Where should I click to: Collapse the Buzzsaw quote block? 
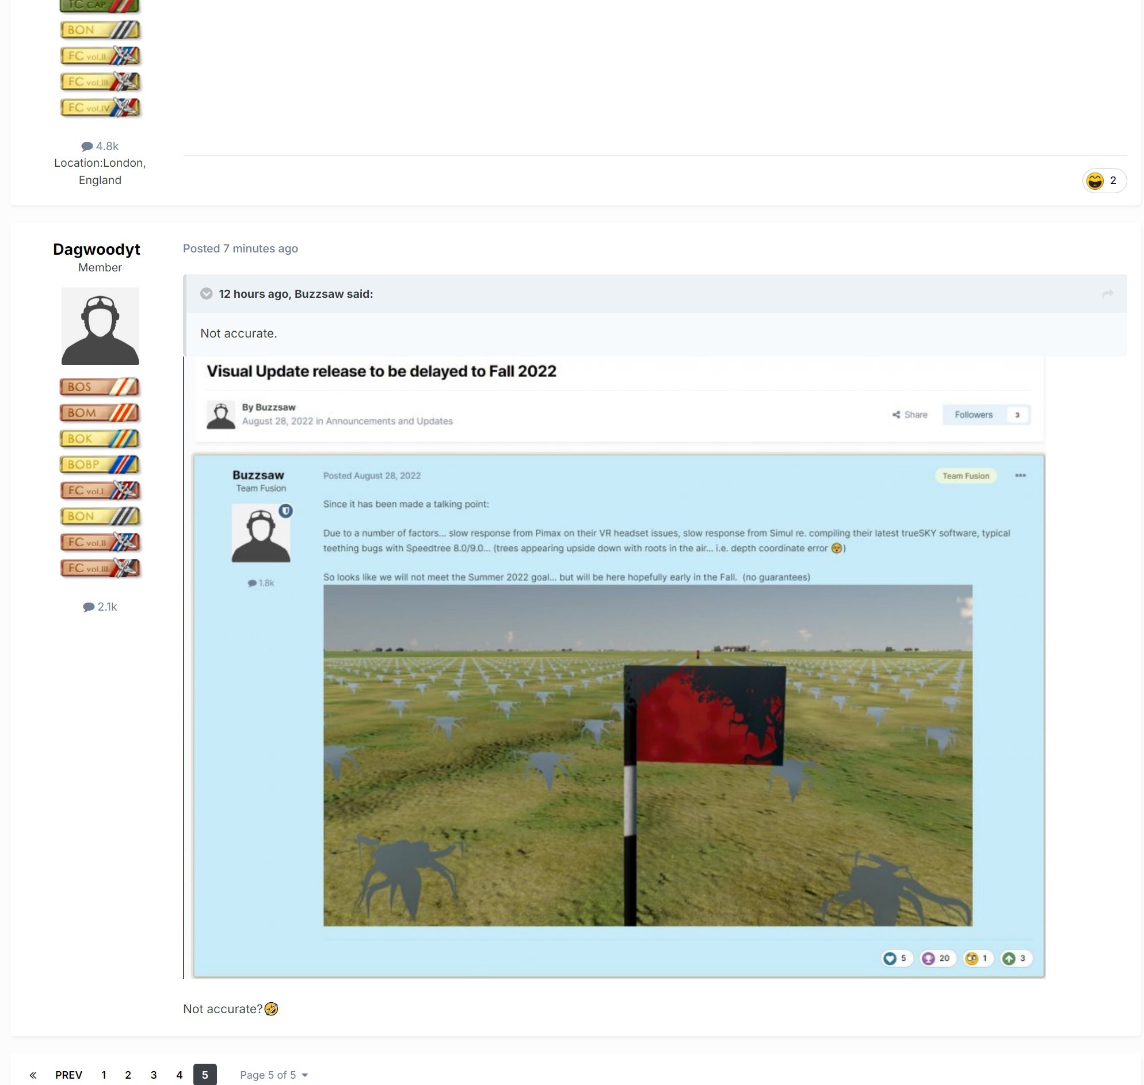[206, 294]
